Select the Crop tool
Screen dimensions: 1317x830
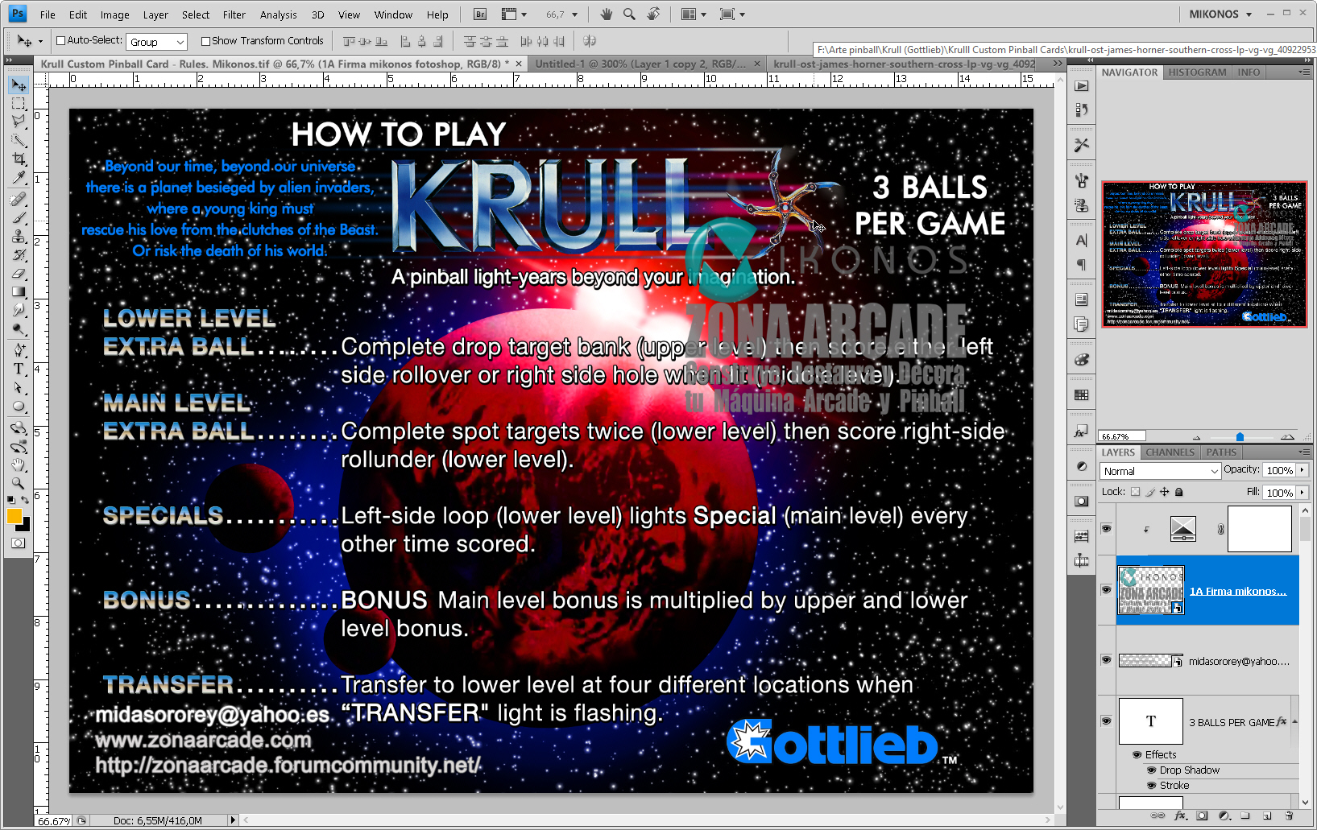click(19, 159)
